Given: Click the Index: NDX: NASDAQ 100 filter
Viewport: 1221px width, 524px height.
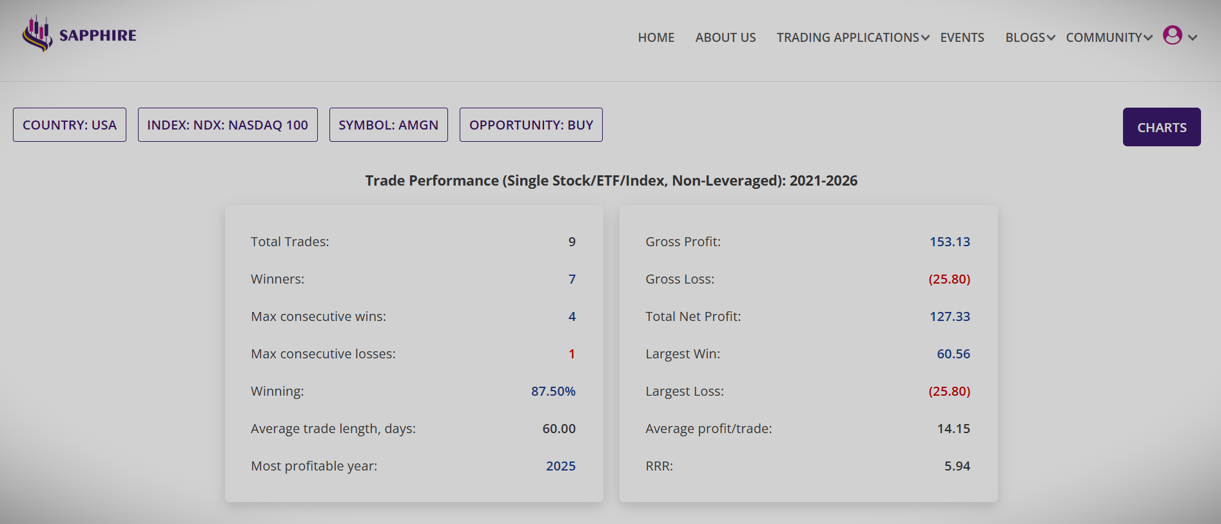Looking at the screenshot, I should [228, 125].
